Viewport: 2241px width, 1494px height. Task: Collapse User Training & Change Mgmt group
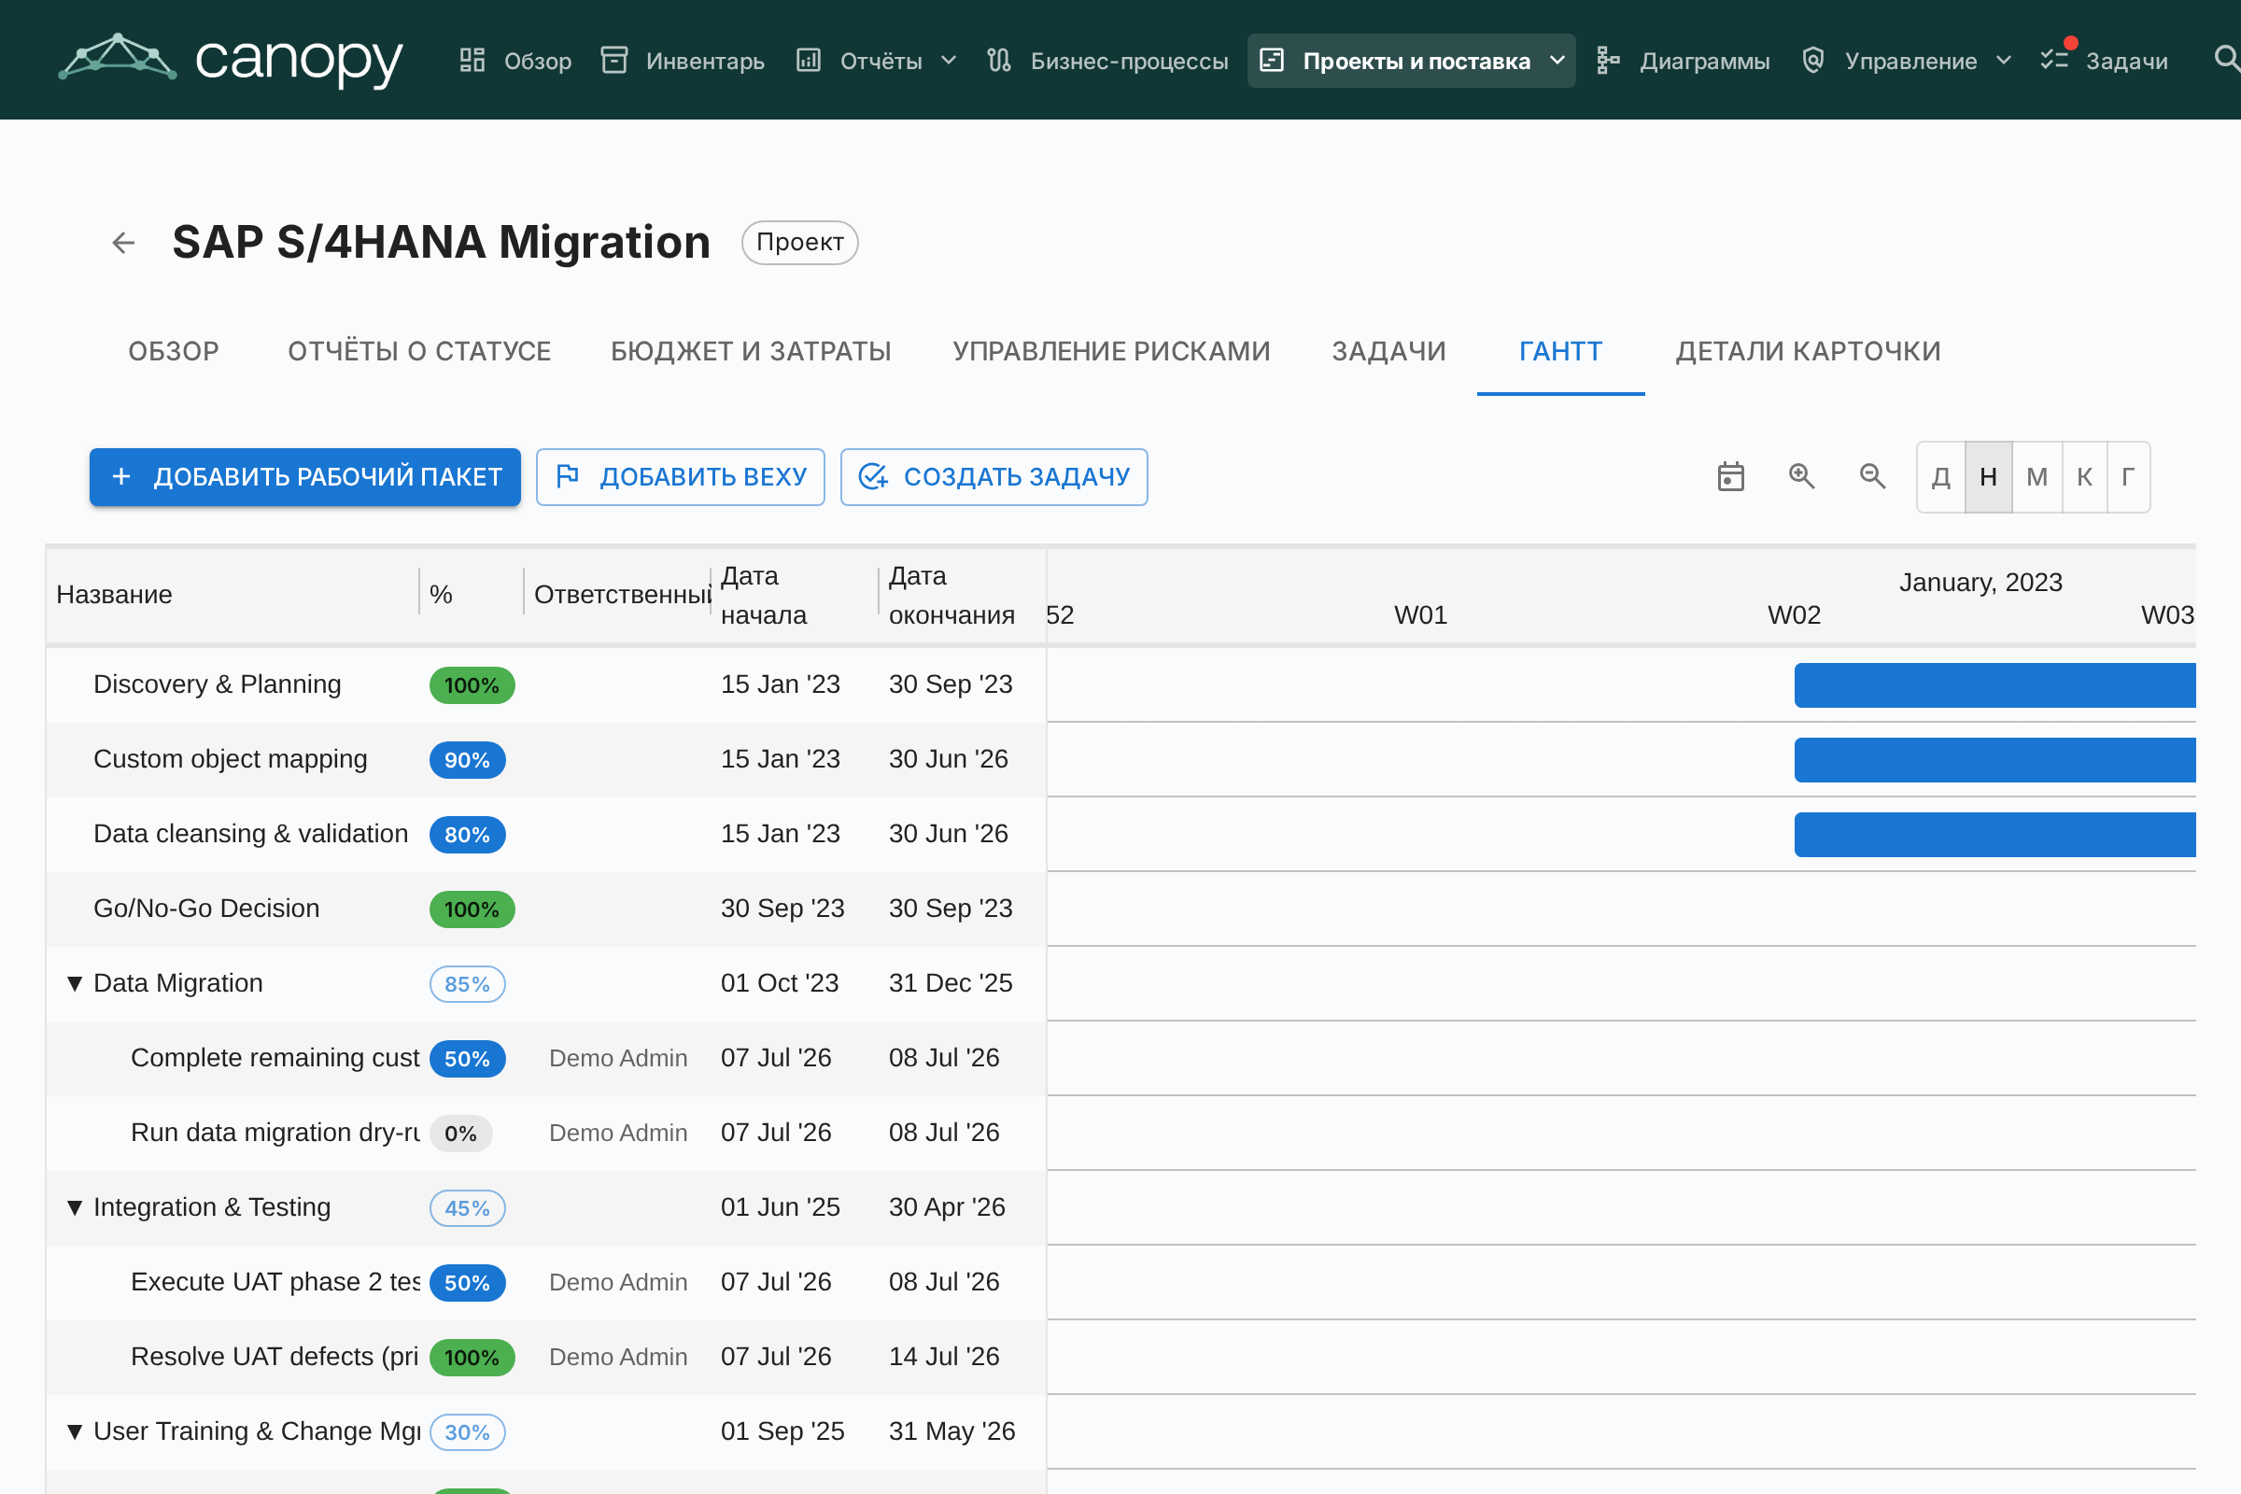[x=75, y=1431]
